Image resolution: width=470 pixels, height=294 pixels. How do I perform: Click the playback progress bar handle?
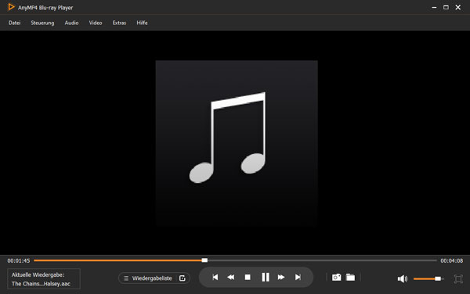pos(204,260)
